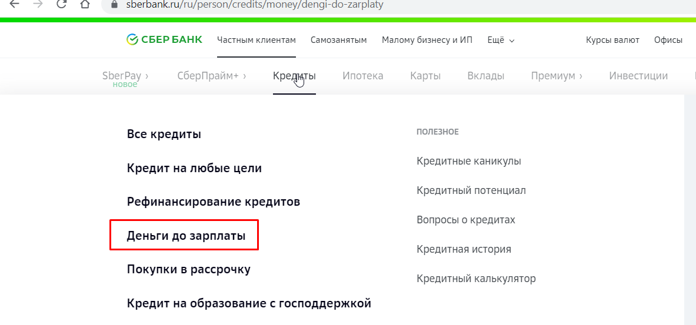696x325 pixels.
Task: Expand the Ещё dropdown menu
Action: 501,41
